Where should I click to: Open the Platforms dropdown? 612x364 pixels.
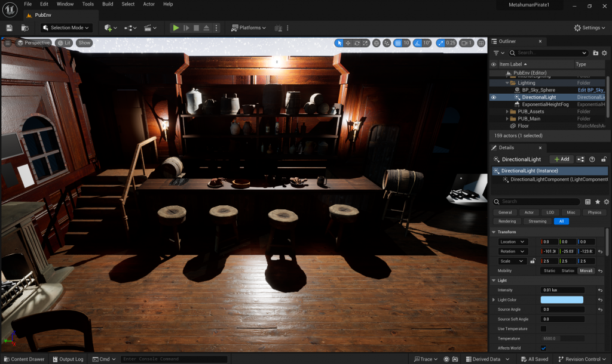point(249,27)
